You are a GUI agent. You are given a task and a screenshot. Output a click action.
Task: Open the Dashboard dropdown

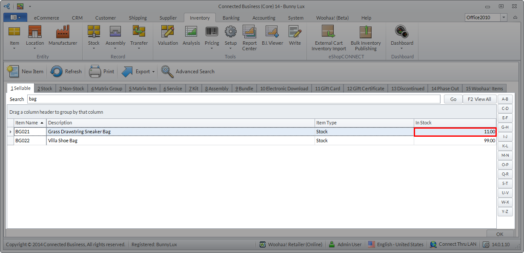point(402,48)
